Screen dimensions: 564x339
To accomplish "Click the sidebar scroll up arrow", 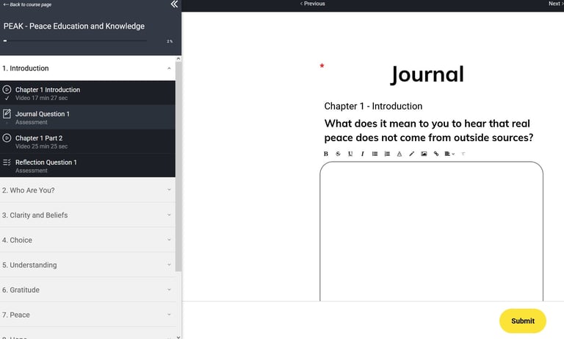I will pos(178,58).
